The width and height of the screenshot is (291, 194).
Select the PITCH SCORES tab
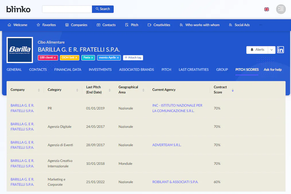(247, 70)
